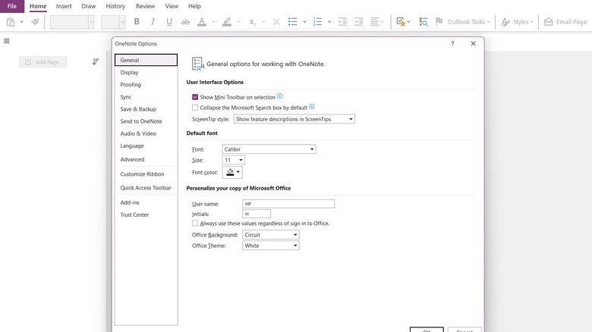Enable Collapse the Microsoft Search box checkbox
This screenshot has height=332, width=592.
tap(195, 108)
